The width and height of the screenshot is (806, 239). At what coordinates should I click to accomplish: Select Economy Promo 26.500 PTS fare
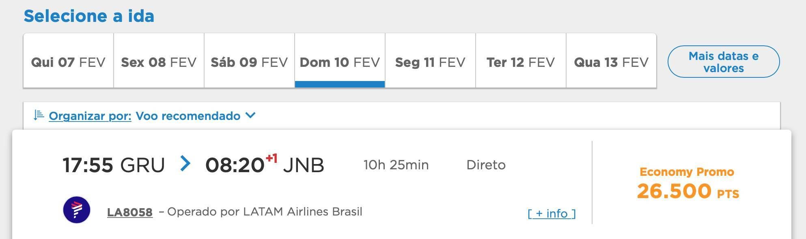pyautogui.click(x=687, y=183)
